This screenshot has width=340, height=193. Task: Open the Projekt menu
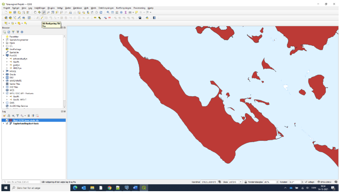pos(6,8)
